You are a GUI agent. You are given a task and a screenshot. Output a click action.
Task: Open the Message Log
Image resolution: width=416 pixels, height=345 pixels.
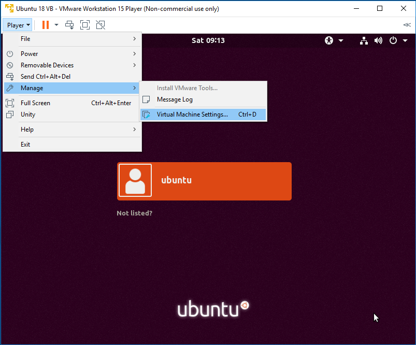point(203,99)
